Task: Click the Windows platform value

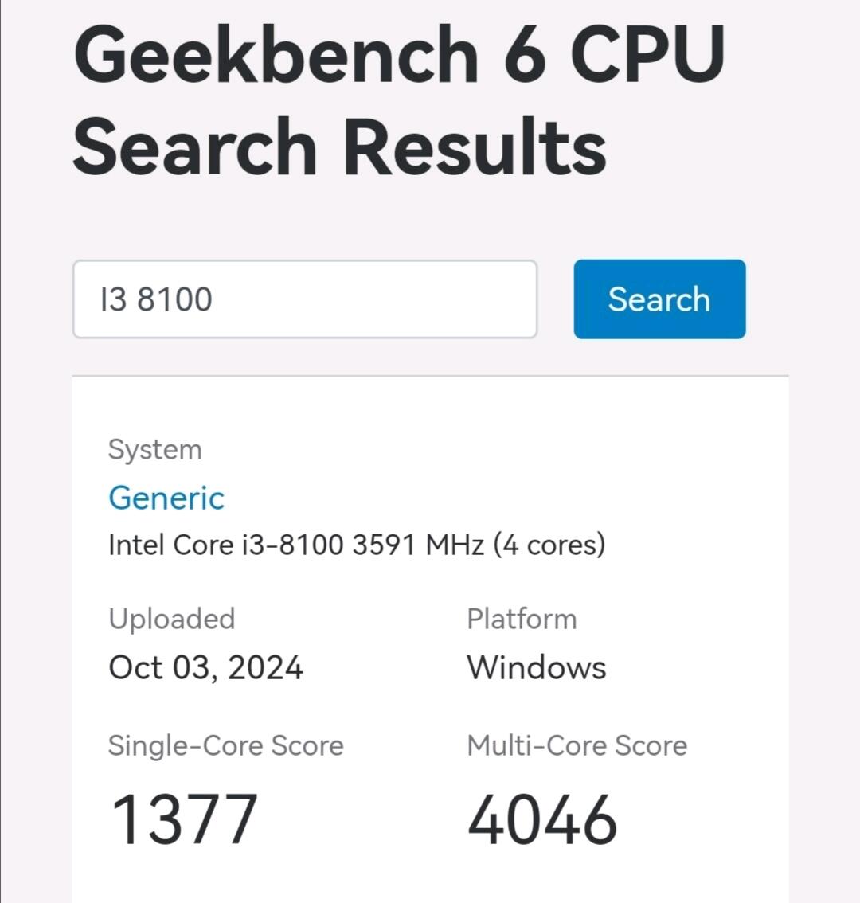Action: (x=536, y=667)
